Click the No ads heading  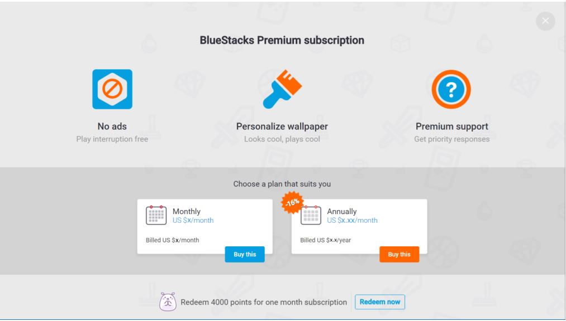tap(112, 127)
